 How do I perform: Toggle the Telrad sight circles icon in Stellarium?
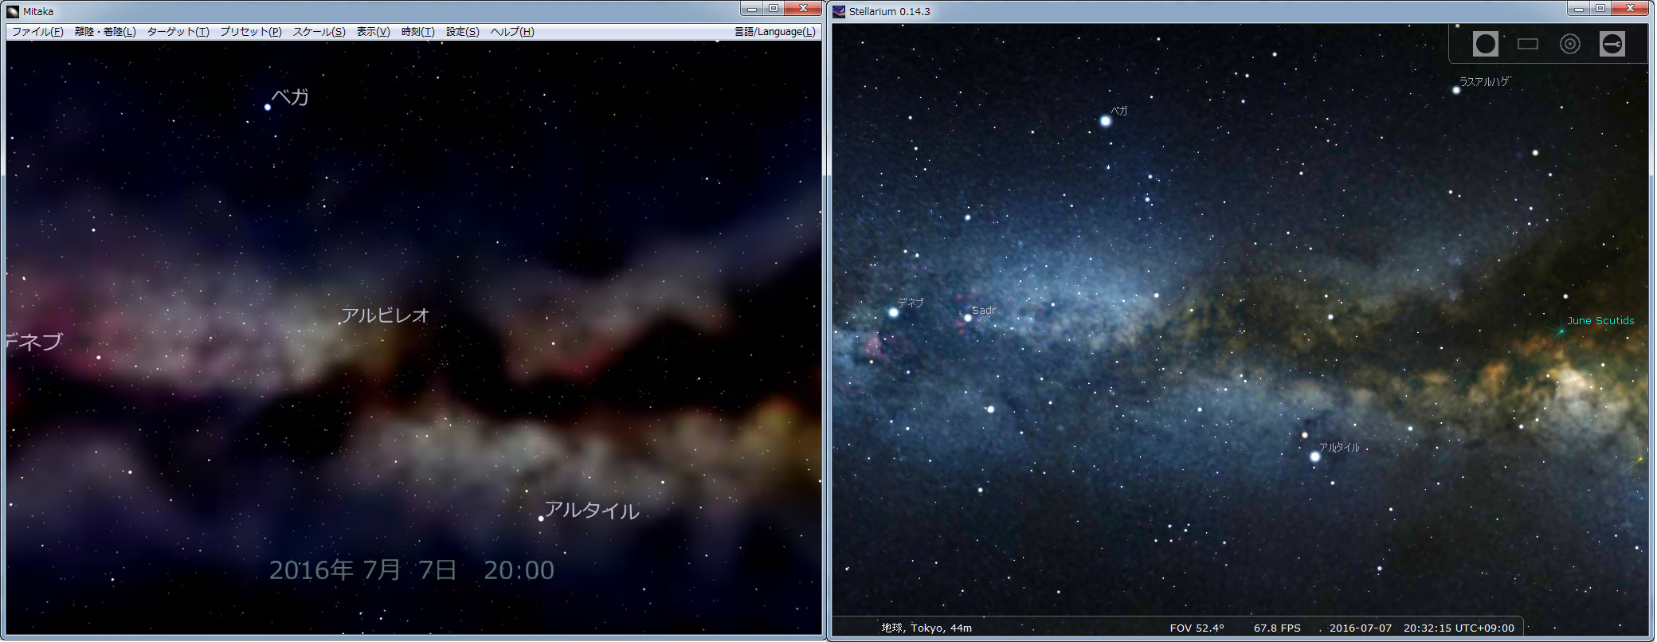pyautogui.click(x=1569, y=44)
